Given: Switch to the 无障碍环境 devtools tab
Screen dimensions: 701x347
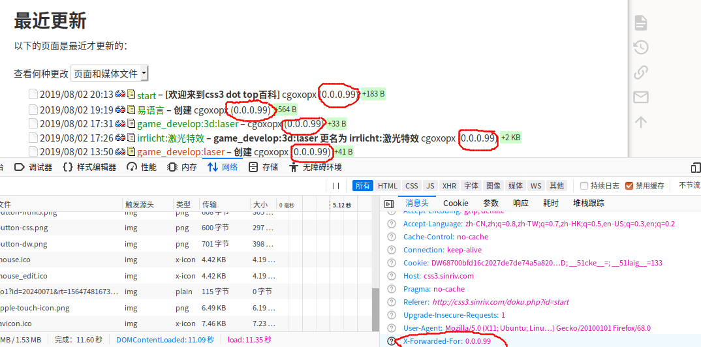Looking at the screenshot, I should point(316,168).
